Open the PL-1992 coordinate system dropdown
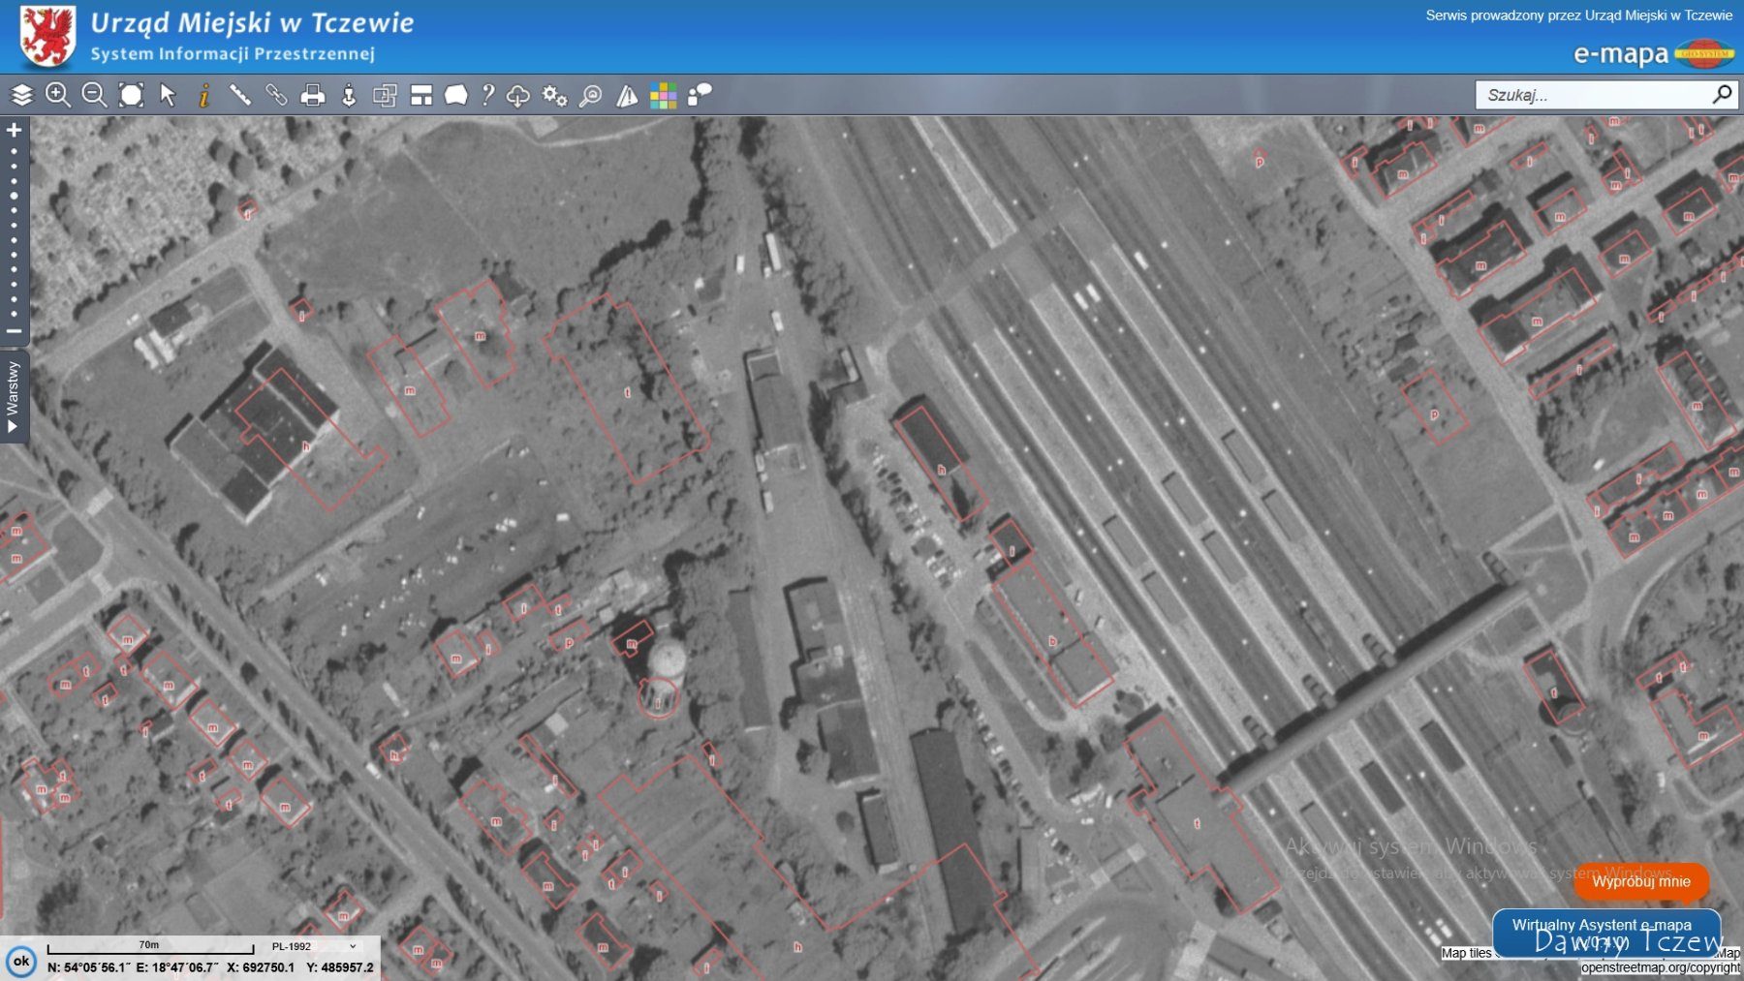This screenshot has width=1744, height=981. pyautogui.click(x=314, y=946)
